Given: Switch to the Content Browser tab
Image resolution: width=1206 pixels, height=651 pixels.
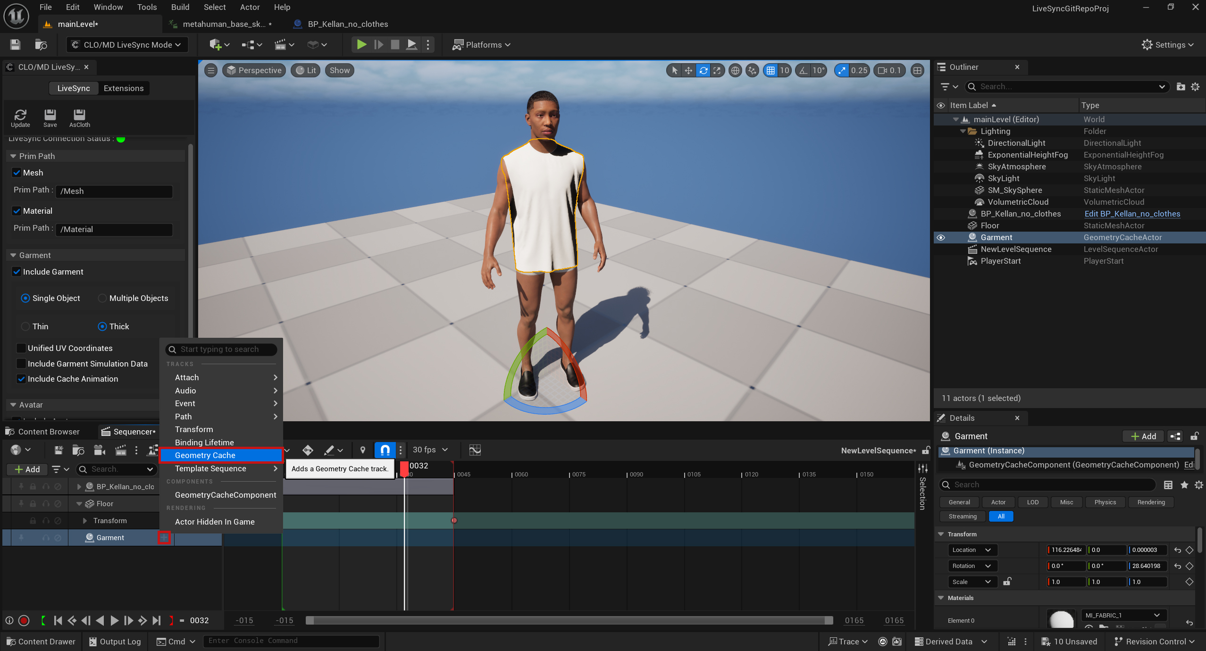Looking at the screenshot, I should (x=43, y=432).
